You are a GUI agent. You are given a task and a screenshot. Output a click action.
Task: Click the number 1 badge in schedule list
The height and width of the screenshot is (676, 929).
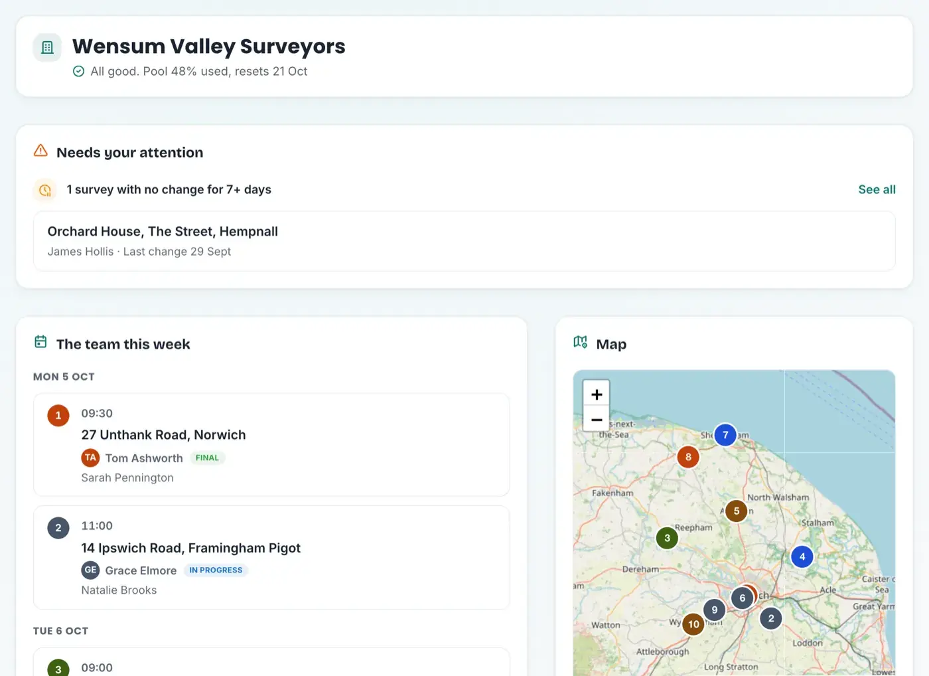click(x=58, y=416)
